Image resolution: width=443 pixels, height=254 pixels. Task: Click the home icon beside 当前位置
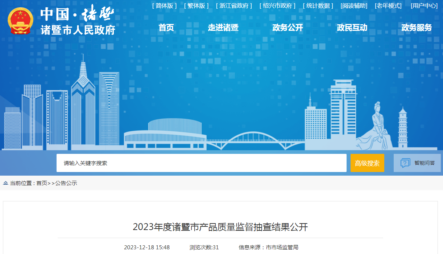pyautogui.click(x=5, y=183)
